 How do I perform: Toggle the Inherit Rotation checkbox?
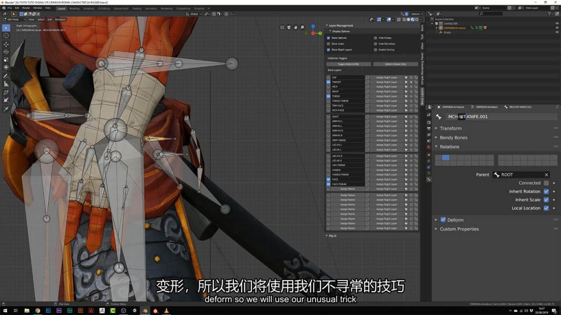tap(546, 191)
